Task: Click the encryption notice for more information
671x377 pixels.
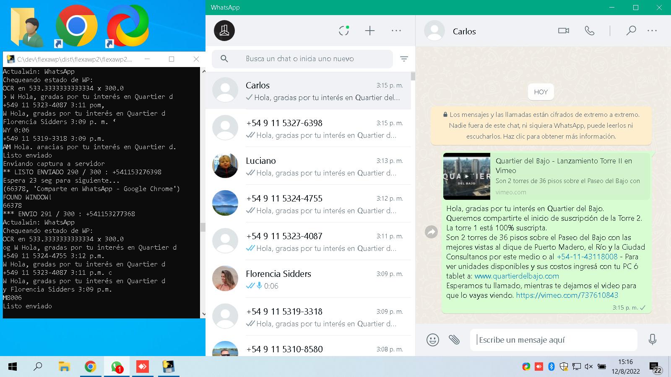Action: pyautogui.click(x=541, y=125)
